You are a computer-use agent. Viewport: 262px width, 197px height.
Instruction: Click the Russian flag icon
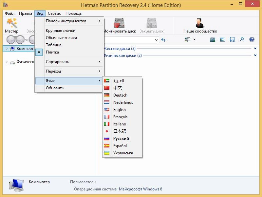click(107, 139)
